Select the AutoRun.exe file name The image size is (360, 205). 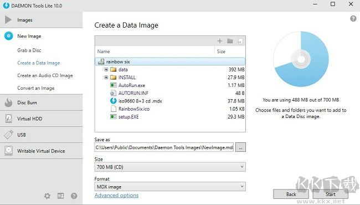[132, 85]
